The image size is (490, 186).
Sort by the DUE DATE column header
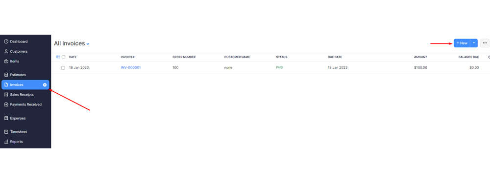[335, 57]
